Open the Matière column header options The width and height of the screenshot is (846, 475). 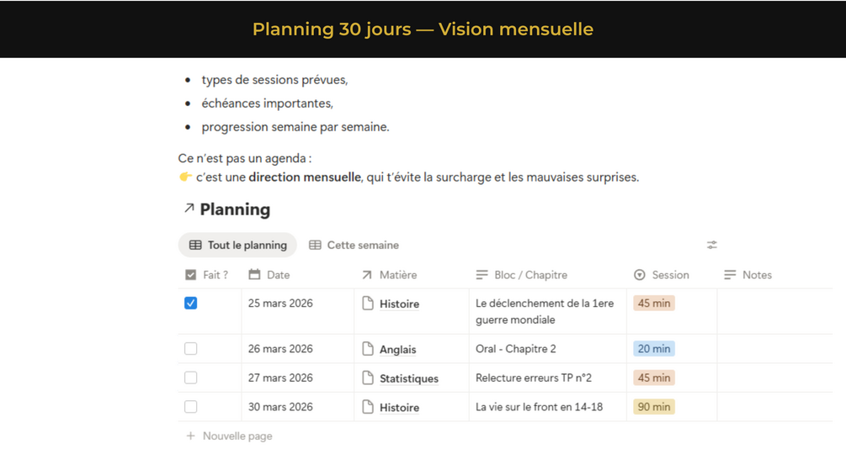pyautogui.click(x=397, y=275)
